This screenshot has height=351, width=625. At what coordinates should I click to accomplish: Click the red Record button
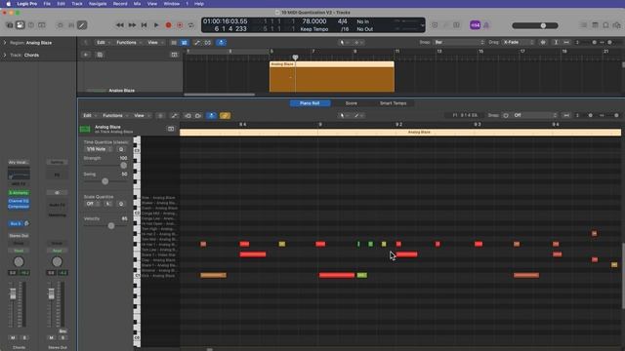pyautogui.click(x=168, y=25)
